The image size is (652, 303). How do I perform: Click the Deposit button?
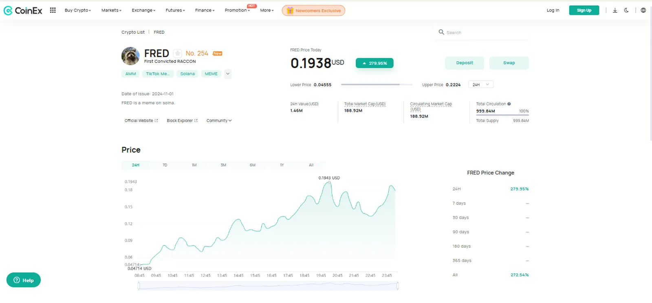tap(465, 63)
